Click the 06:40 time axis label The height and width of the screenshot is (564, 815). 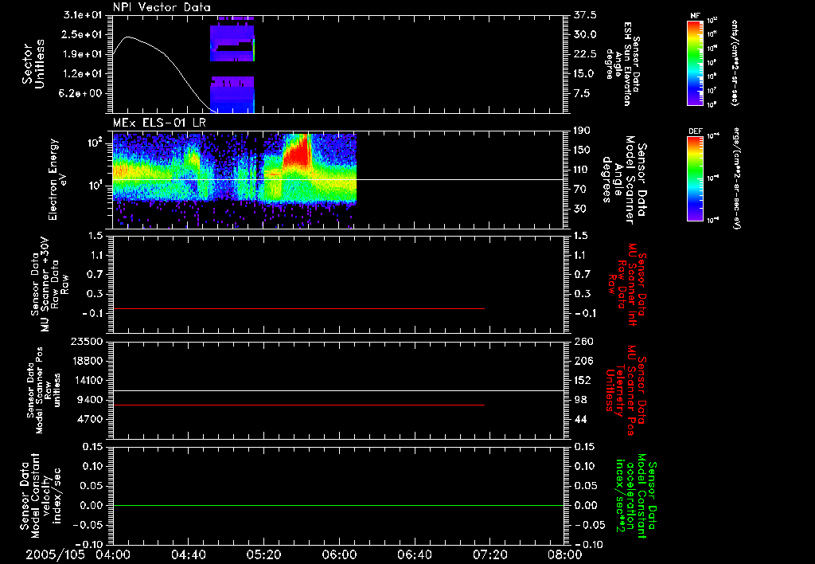coord(414,554)
